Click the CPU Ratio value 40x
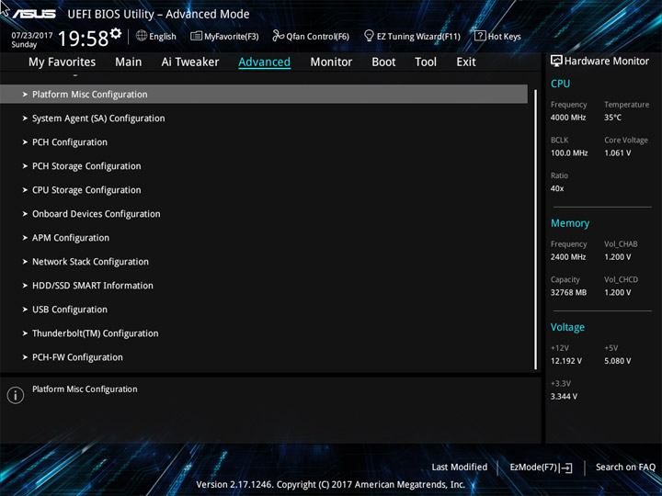Viewport: 662px width, 496px height. (x=557, y=188)
